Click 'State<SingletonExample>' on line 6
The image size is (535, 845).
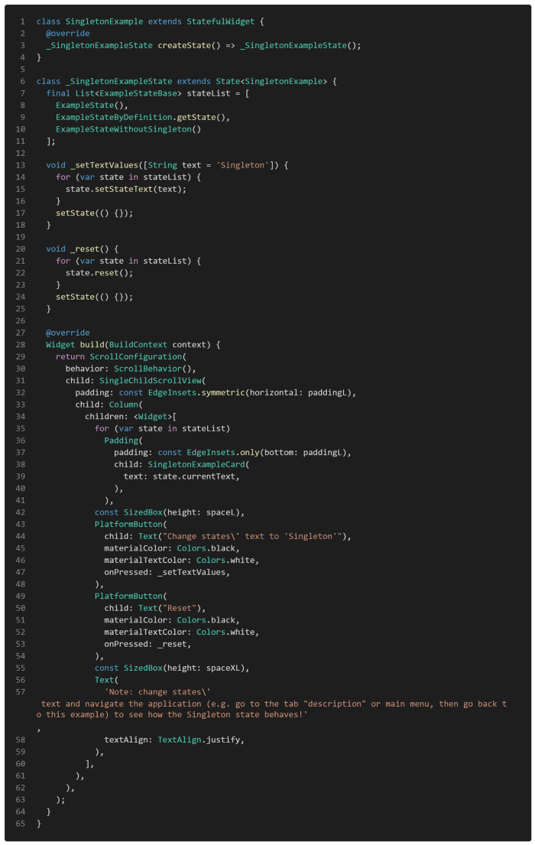point(271,81)
